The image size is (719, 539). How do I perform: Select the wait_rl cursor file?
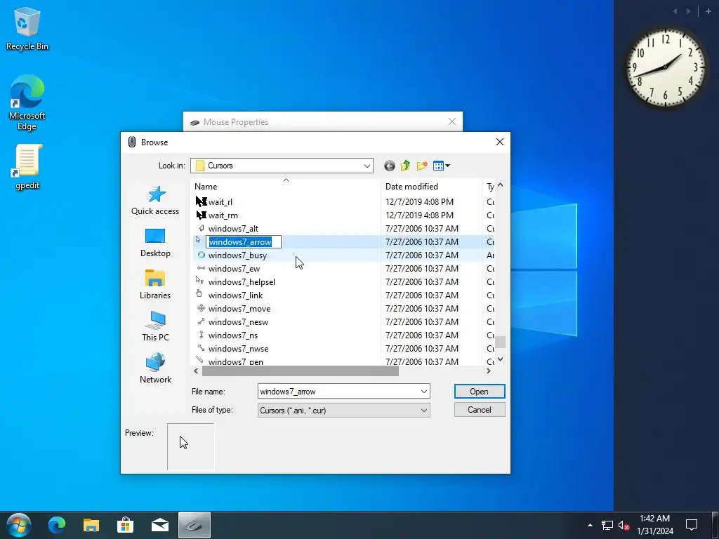[x=220, y=201]
